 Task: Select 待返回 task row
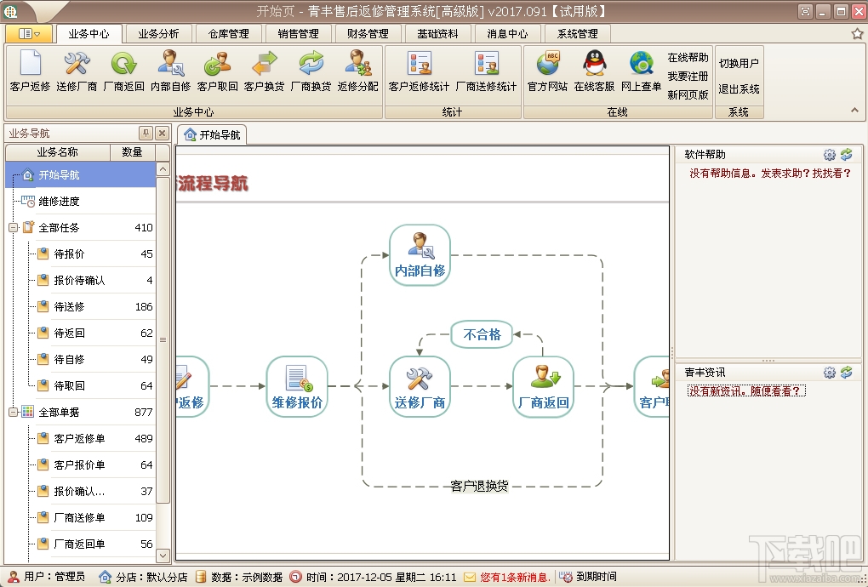[x=80, y=333]
